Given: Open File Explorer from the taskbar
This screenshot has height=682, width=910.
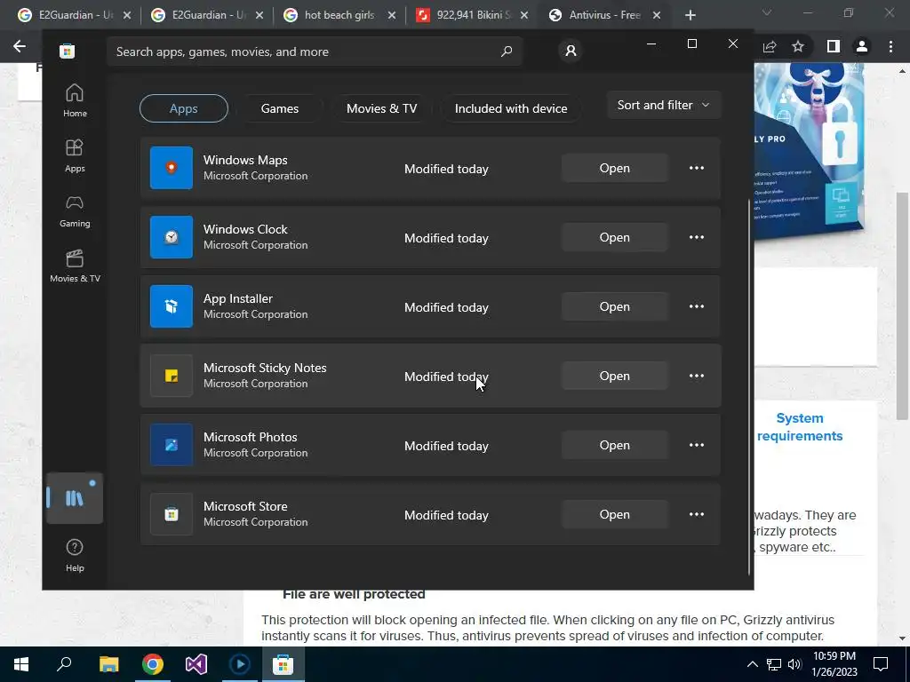Looking at the screenshot, I should tap(108, 664).
